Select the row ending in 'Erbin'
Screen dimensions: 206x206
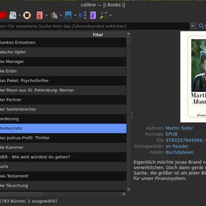pos(63,71)
